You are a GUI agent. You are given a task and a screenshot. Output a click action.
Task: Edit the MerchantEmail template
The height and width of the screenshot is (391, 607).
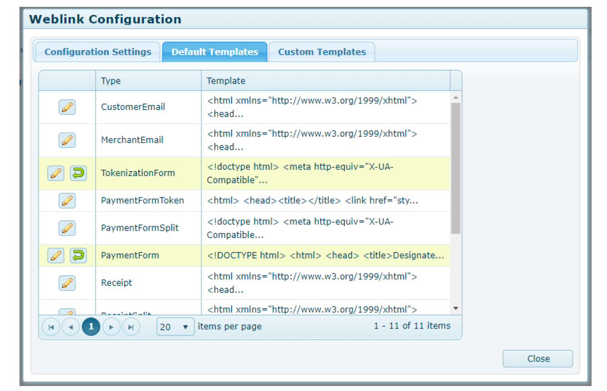click(x=67, y=140)
